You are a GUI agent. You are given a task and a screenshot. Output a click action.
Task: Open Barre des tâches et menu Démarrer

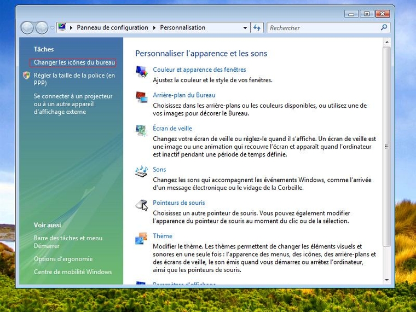tap(68, 242)
